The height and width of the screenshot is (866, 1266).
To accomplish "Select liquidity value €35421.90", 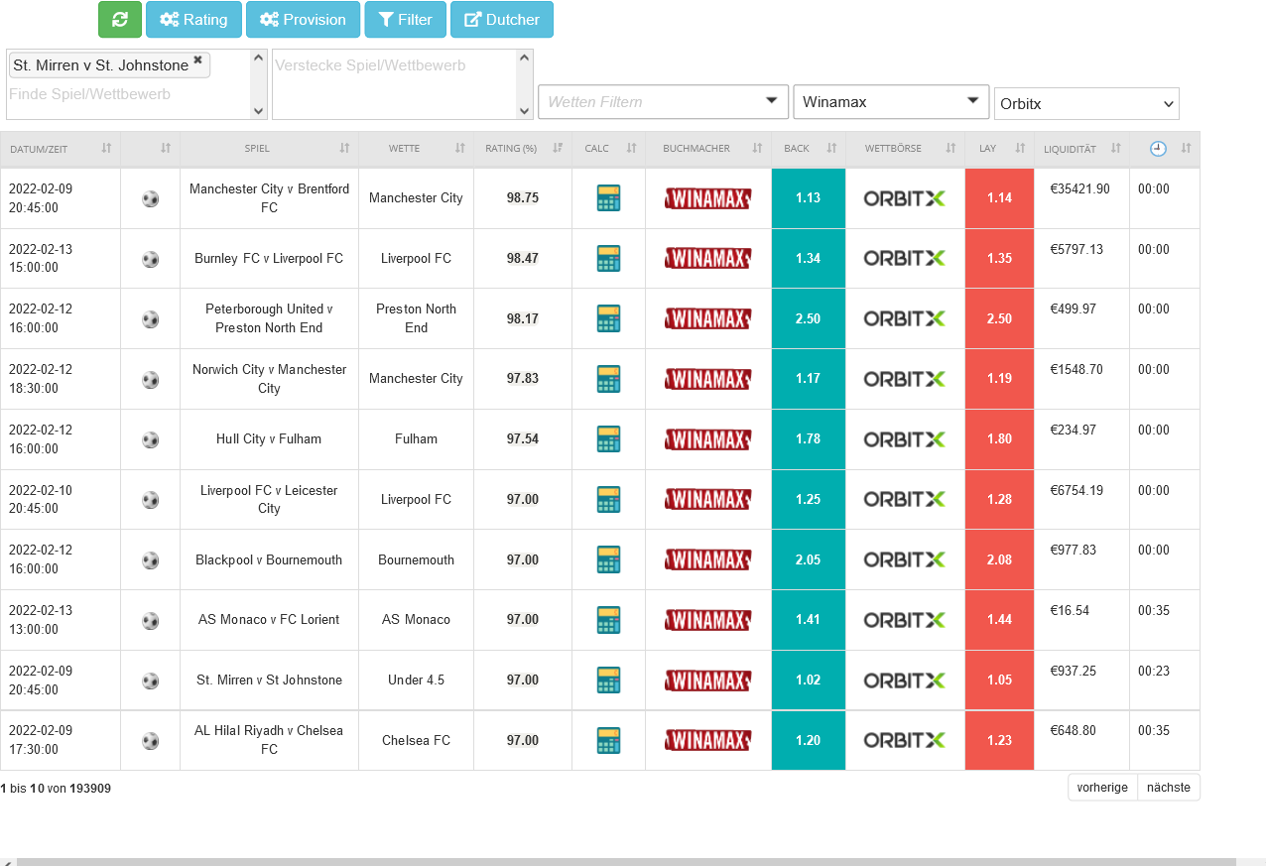I will point(1080,188).
